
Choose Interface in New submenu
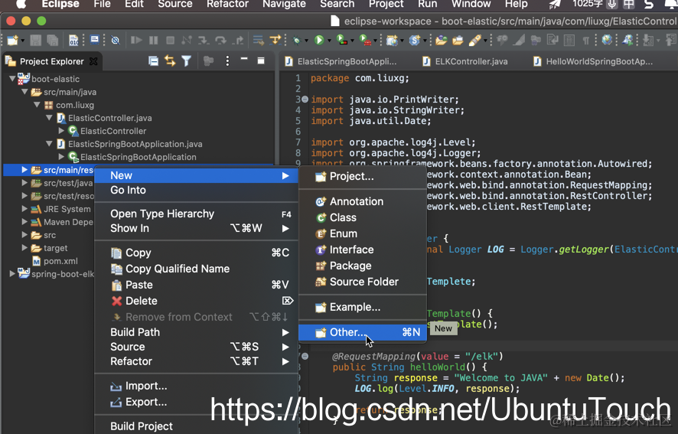363,250
